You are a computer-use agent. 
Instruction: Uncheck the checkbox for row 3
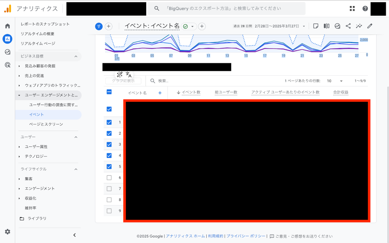(x=109, y=144)
